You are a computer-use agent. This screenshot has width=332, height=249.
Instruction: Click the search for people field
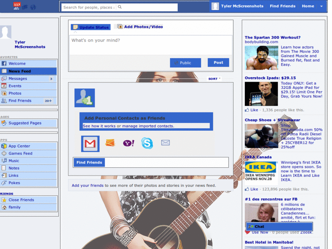click(89, 7)
